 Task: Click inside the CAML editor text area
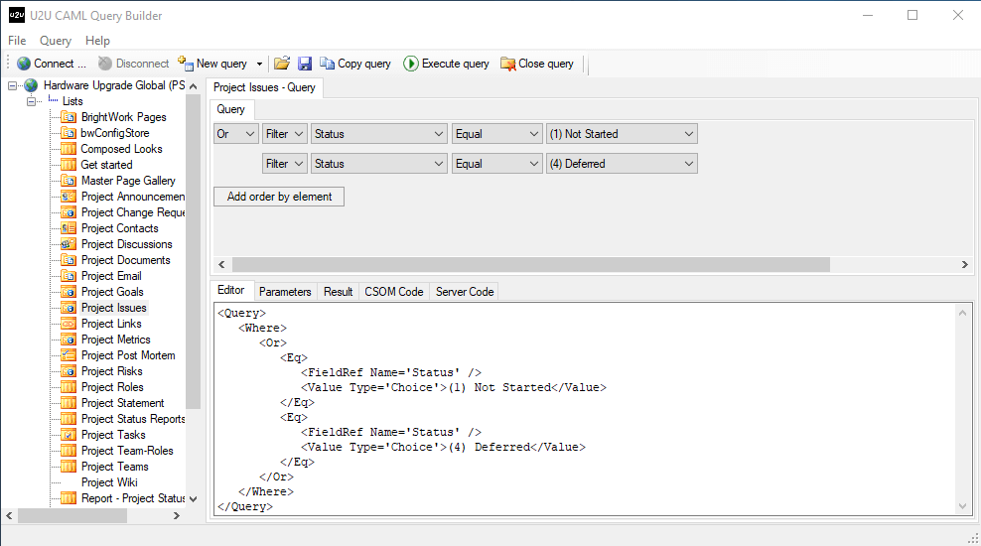click(x=585, y=409)
